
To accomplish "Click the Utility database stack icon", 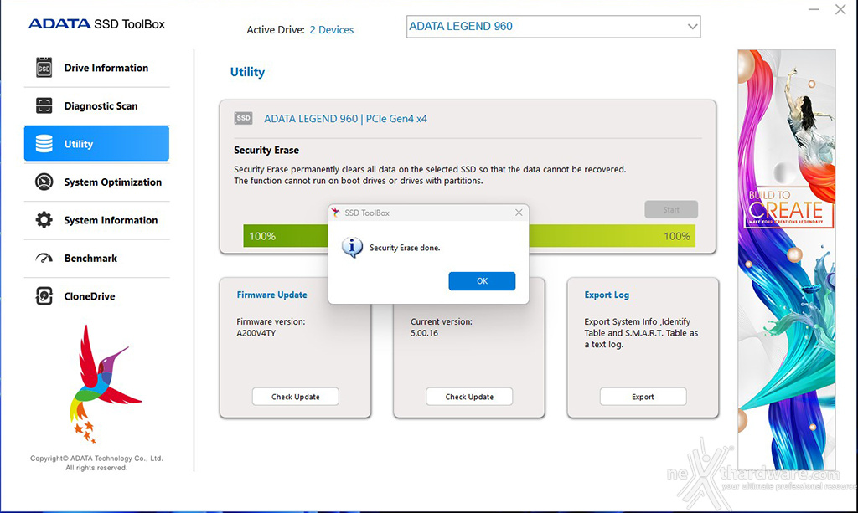I will click(x=44, y=144).
